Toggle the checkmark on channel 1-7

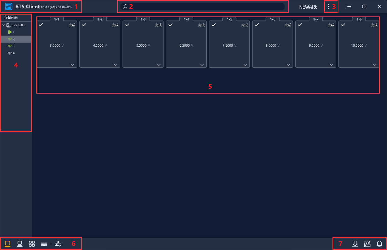click(300, 25)
